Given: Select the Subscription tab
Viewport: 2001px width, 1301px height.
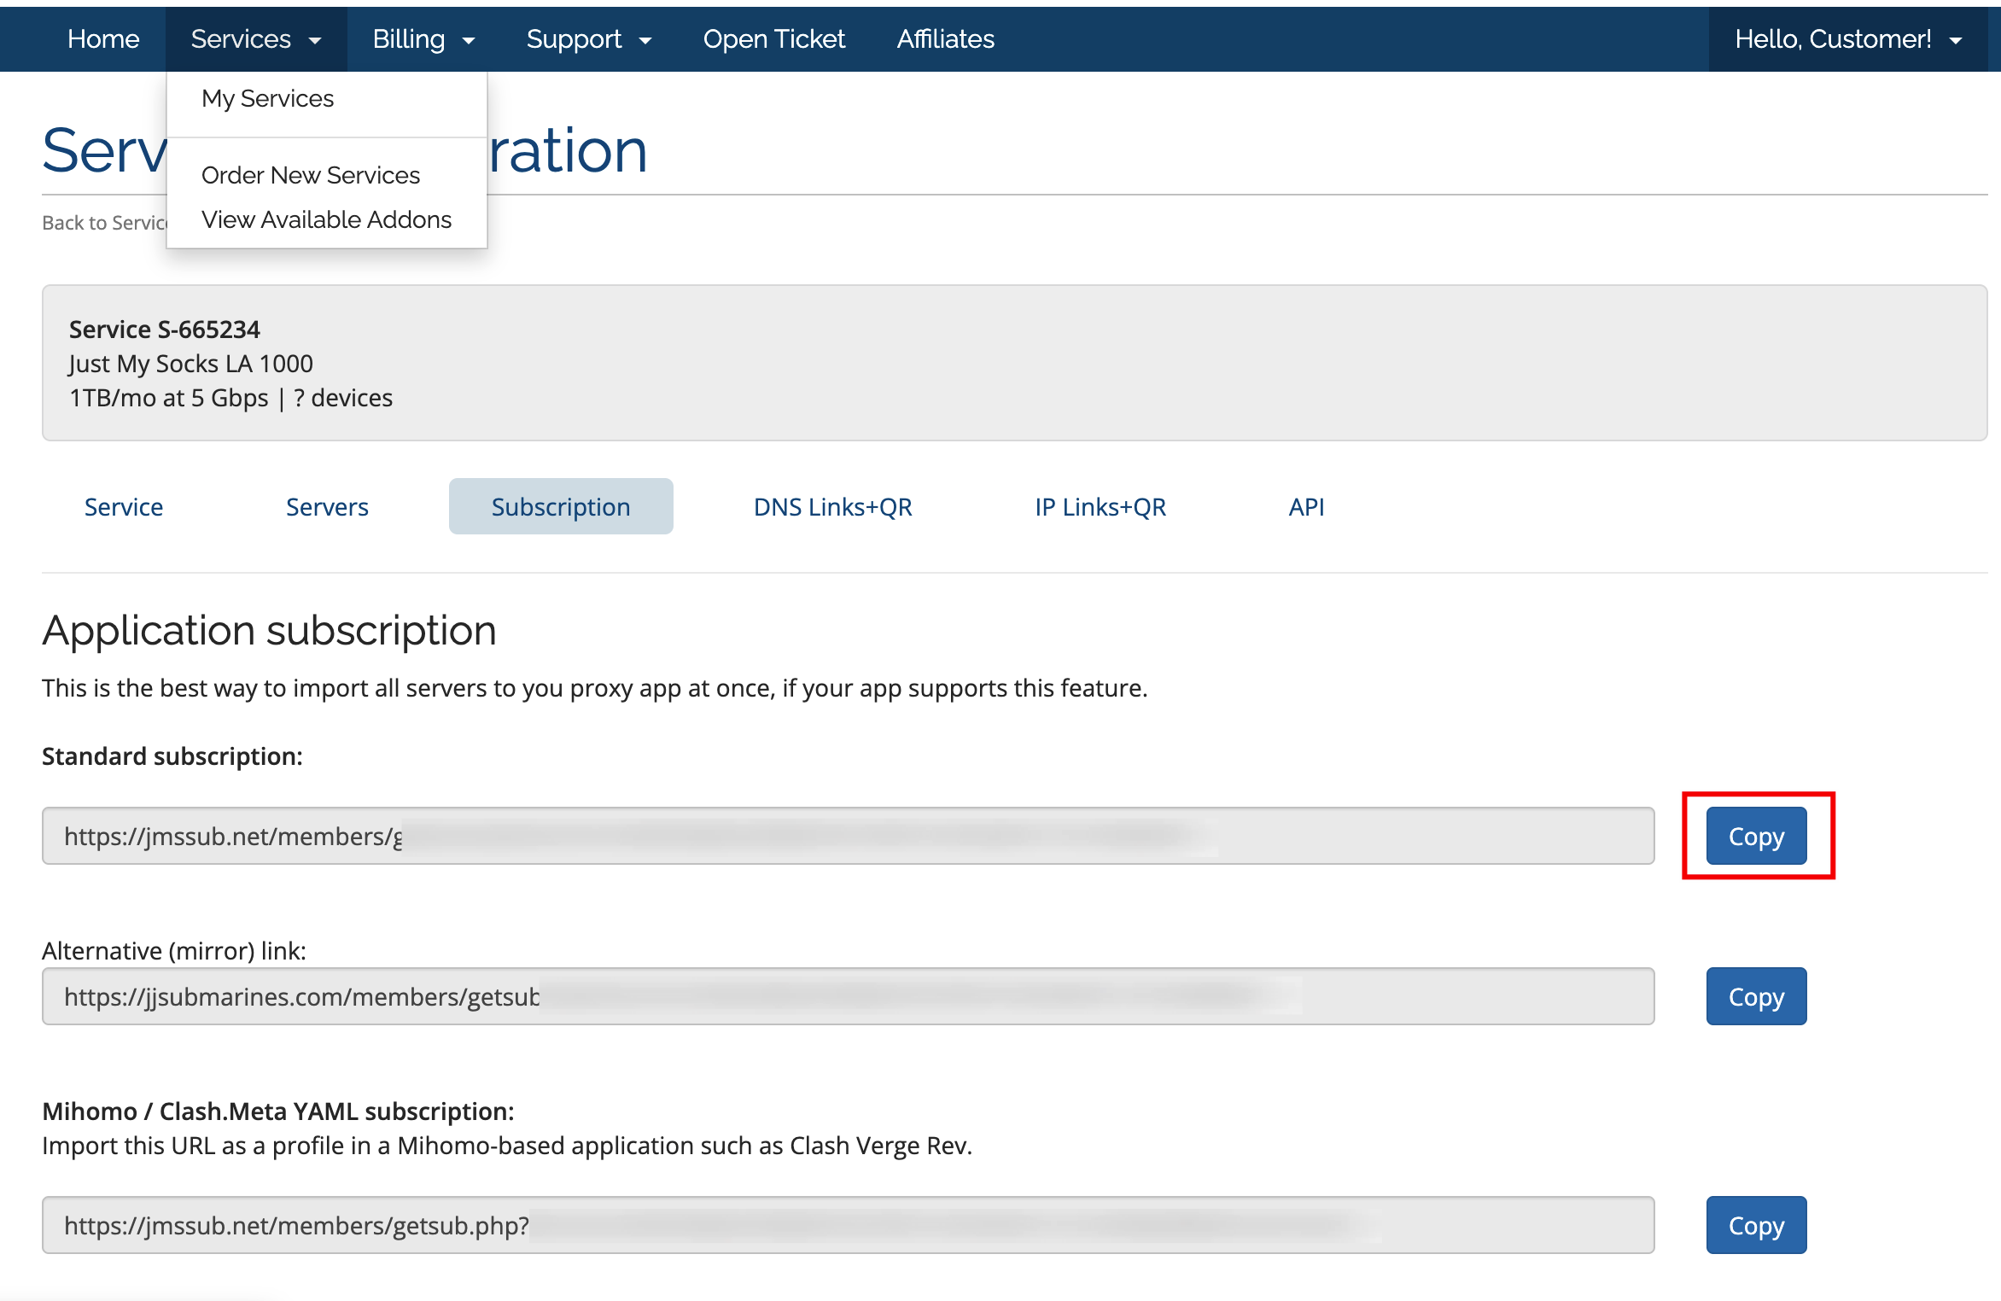Looking at the screenshot, I should coord(561,507).
